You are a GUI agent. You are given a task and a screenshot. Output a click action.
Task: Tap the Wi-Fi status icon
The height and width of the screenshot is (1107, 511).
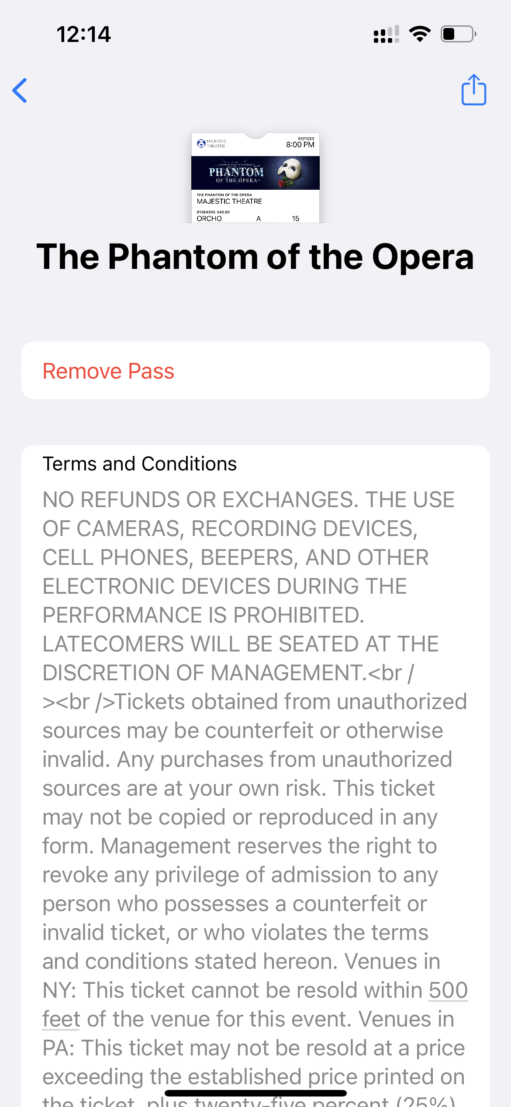[x=420, y=34]
